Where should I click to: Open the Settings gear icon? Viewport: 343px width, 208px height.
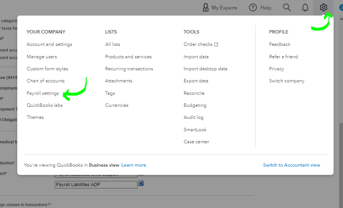pyautogui.click(x=323, y=8)
